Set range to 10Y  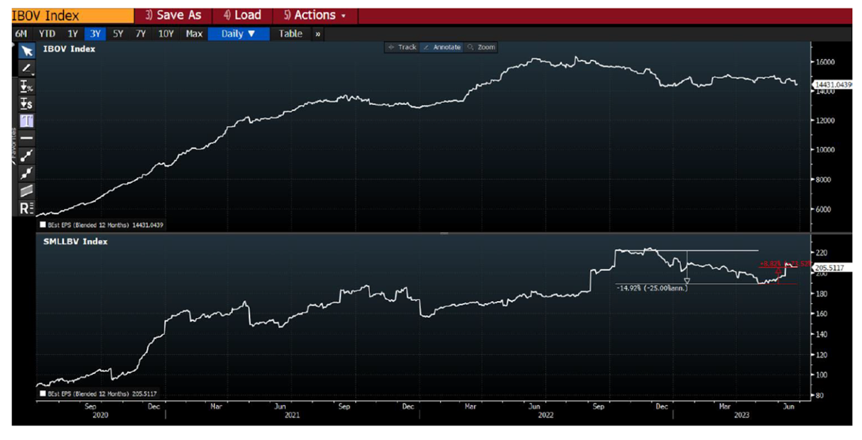[166, 33]
